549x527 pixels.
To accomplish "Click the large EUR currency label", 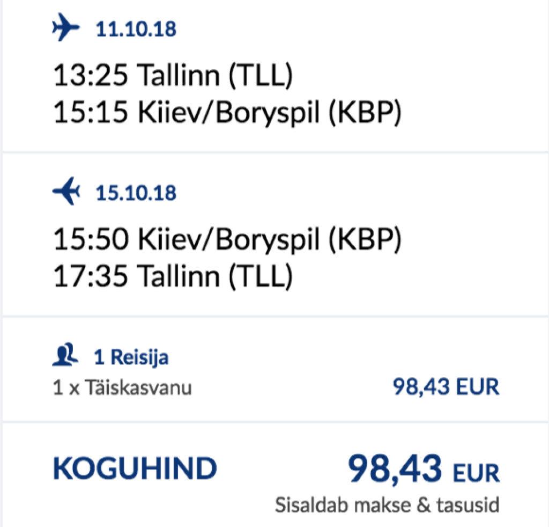I will click(476, 473).
